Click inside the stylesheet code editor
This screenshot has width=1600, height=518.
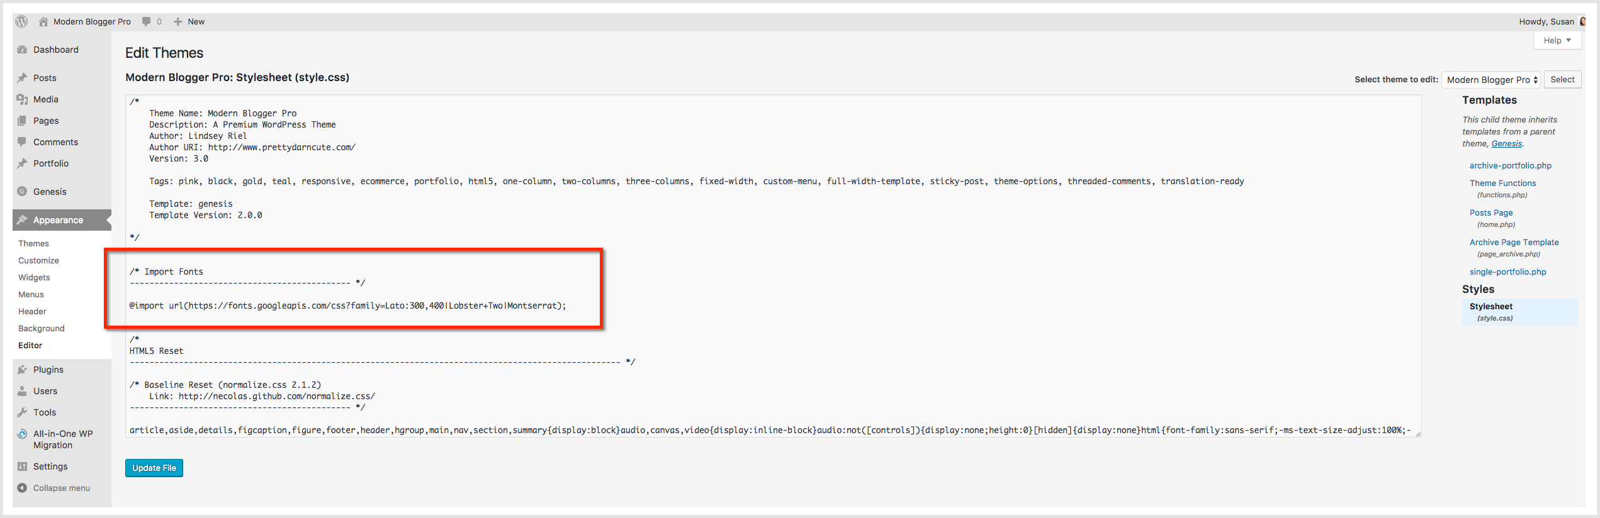(x=773, y=266)
